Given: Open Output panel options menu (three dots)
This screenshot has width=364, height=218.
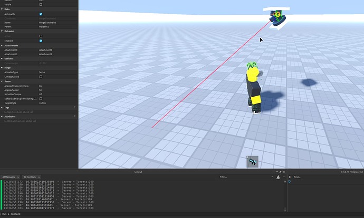Looking at the screenshot, I should 284,177.
